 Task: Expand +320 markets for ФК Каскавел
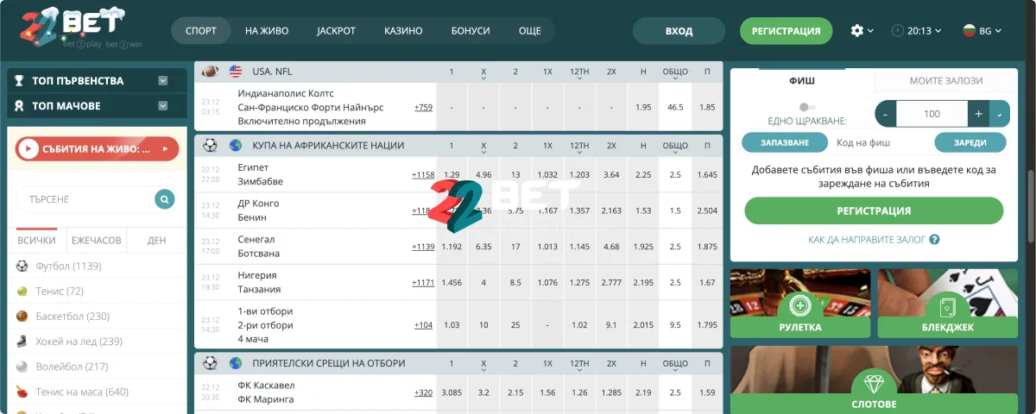click(x=423, y=393)
